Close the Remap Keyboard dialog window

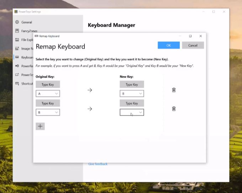pos(201,36)
